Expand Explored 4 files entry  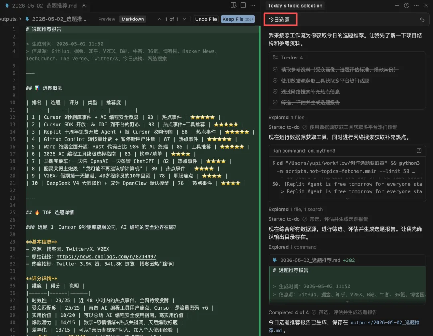point(286,118)
